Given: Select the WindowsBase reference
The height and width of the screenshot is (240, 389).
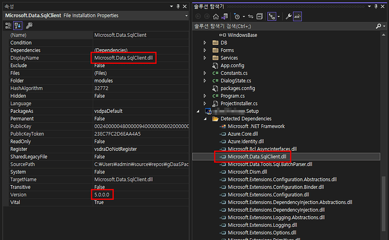Looking at the screenshot, I should click(242, 35).
